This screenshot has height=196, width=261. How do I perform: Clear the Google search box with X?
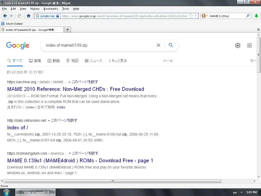coord(159,45)
